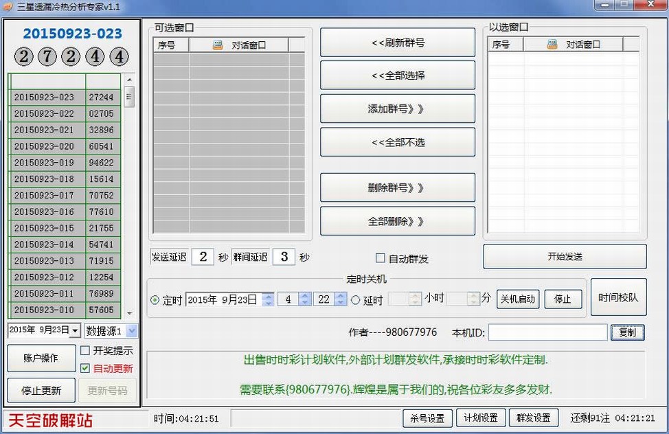Click the lottery ball showing number 7
This screenshot has width=669, height=434.
[47, 56]
